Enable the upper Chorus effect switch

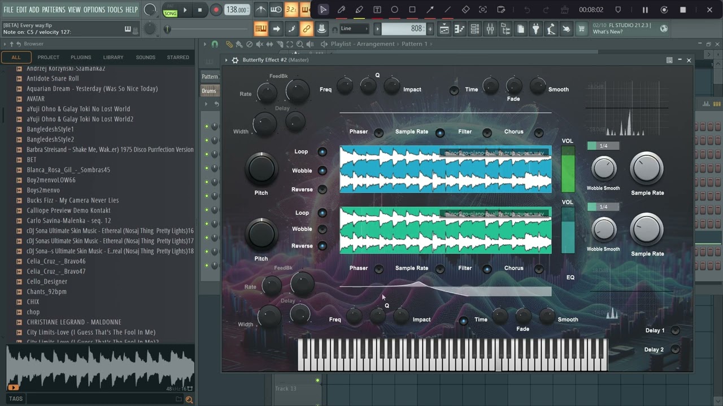[x=538, y=133]
